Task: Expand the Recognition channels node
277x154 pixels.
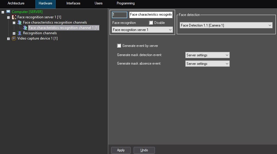Action: tap(14, 33)
